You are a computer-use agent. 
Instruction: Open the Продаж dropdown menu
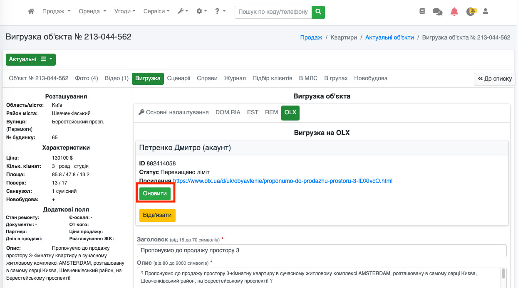(56, 12)
